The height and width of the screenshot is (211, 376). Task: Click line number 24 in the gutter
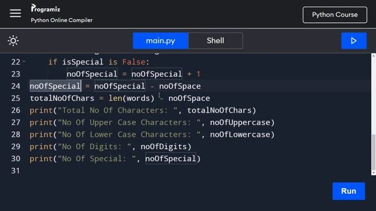[x=16, y=86]
